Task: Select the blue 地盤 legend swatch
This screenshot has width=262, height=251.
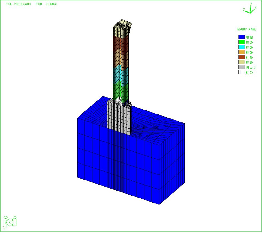Action: 242,37
